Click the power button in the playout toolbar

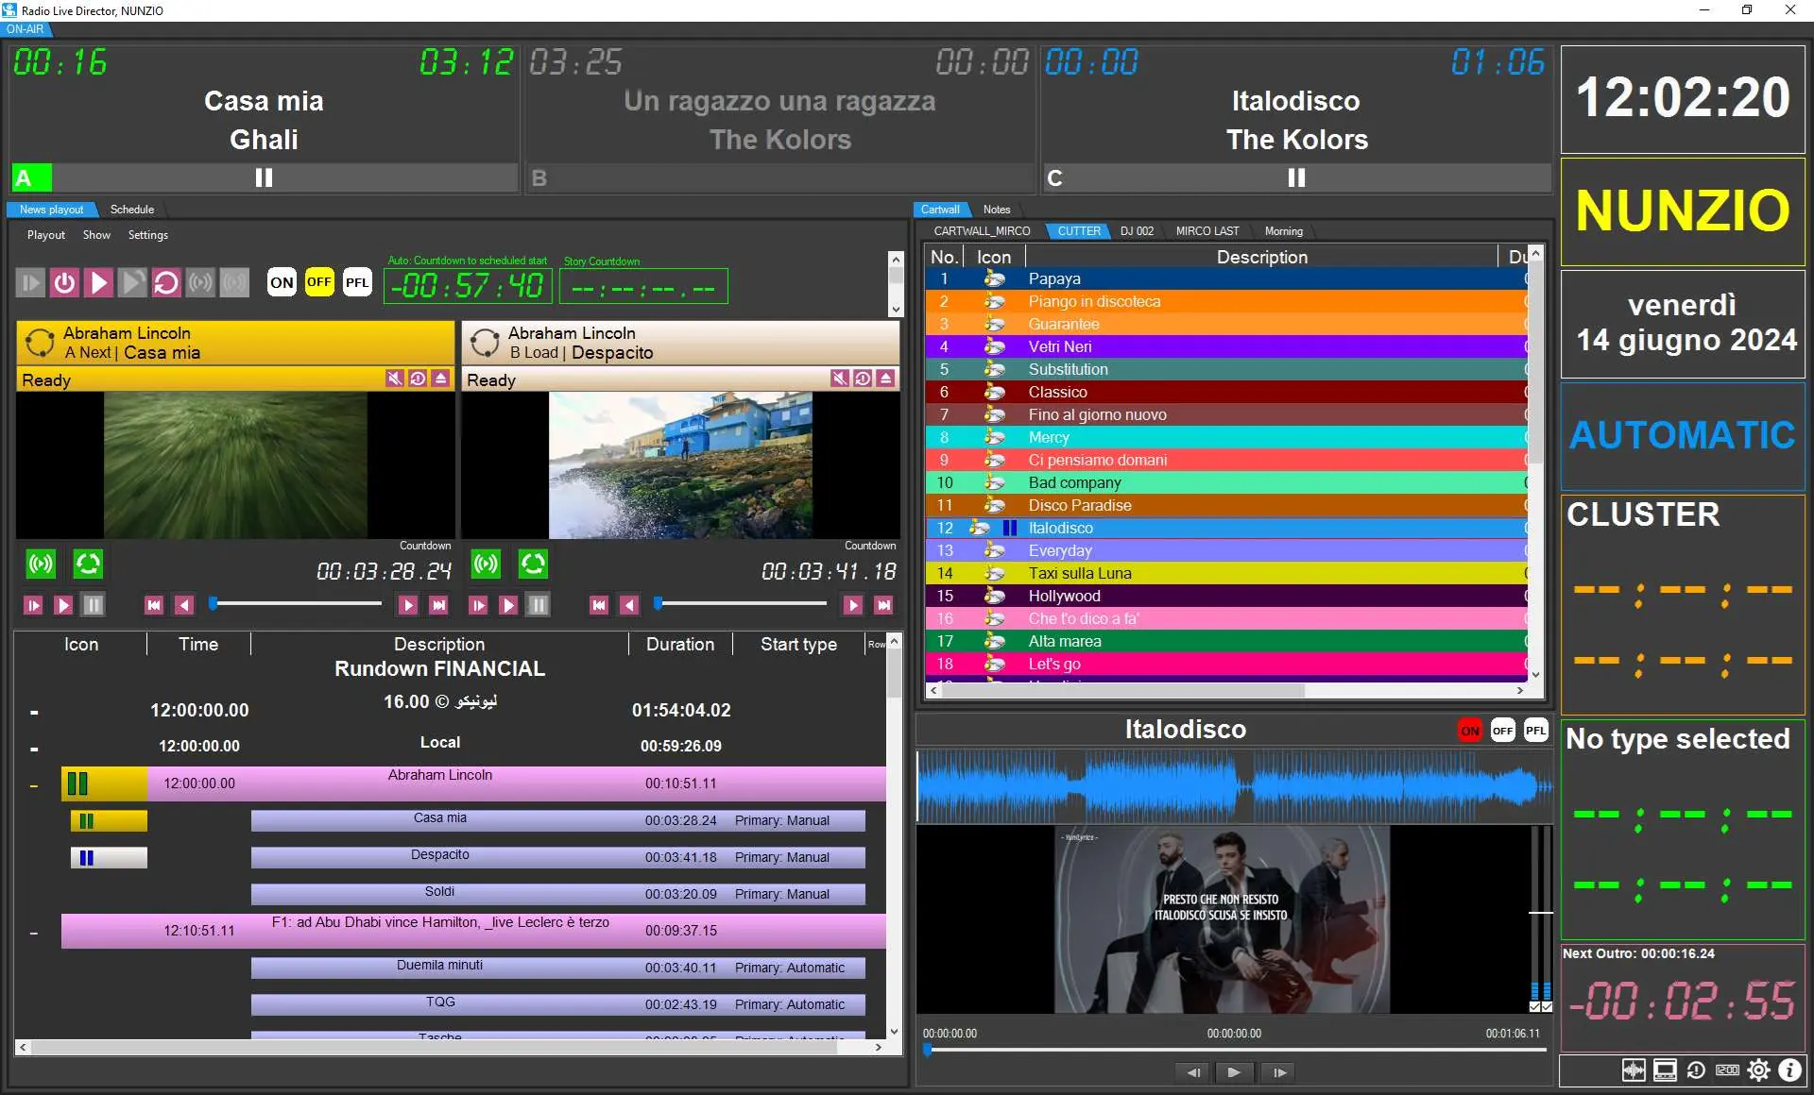(x=64, y=282)
